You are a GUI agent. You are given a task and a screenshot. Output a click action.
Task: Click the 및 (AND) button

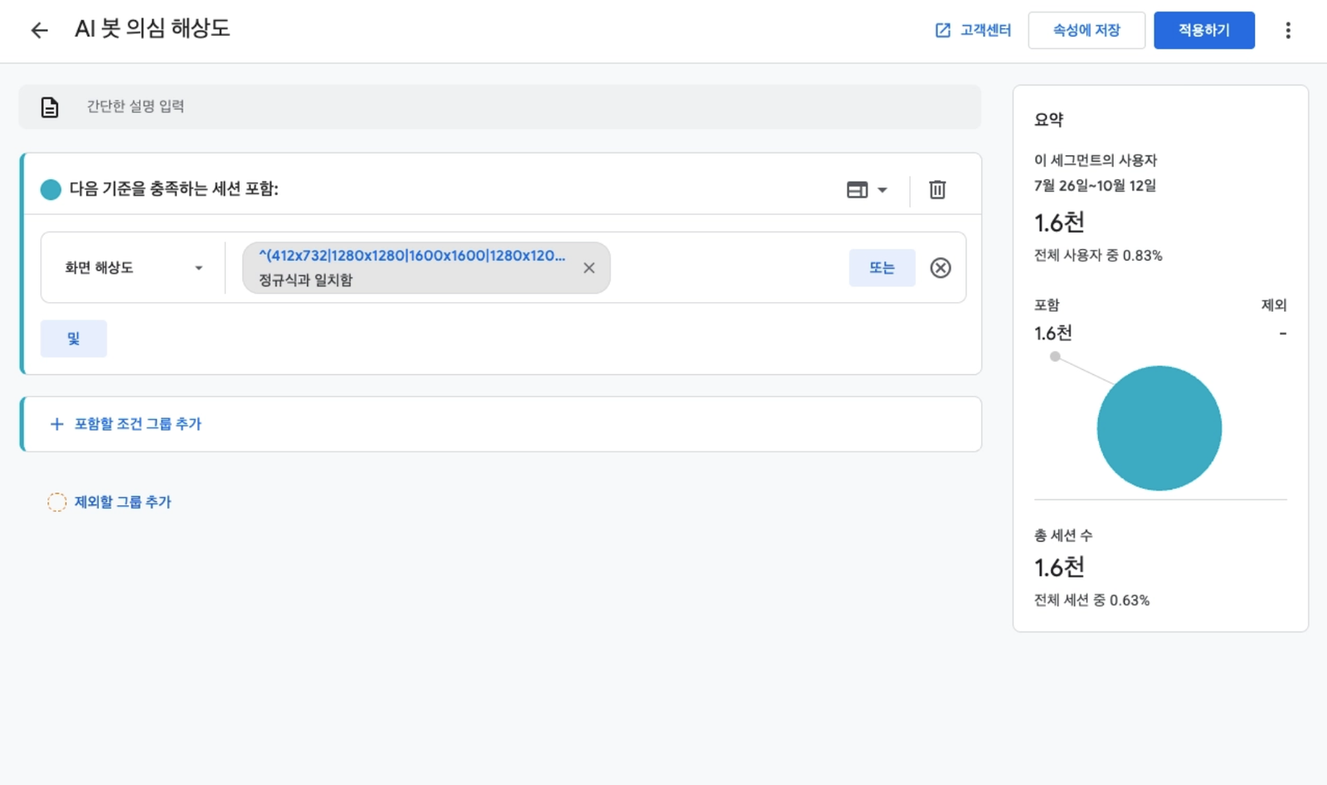(74, 339)
